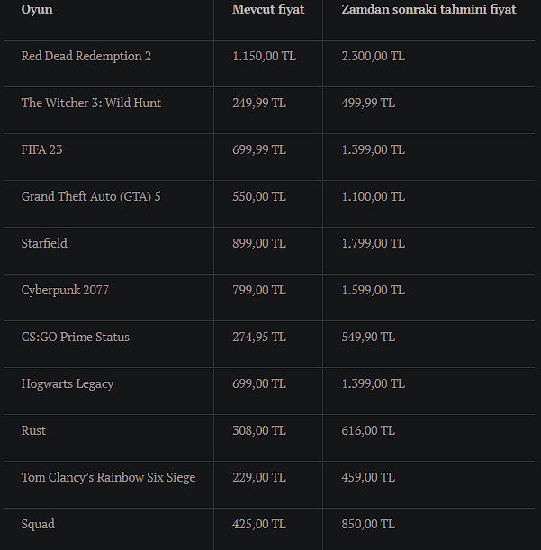Select the Squad game cell
This screenshot has width=541, height=550.
37,524
